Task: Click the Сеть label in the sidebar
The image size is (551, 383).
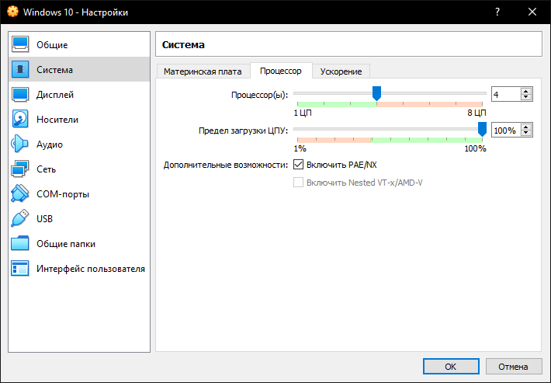Action: (46, 169)
